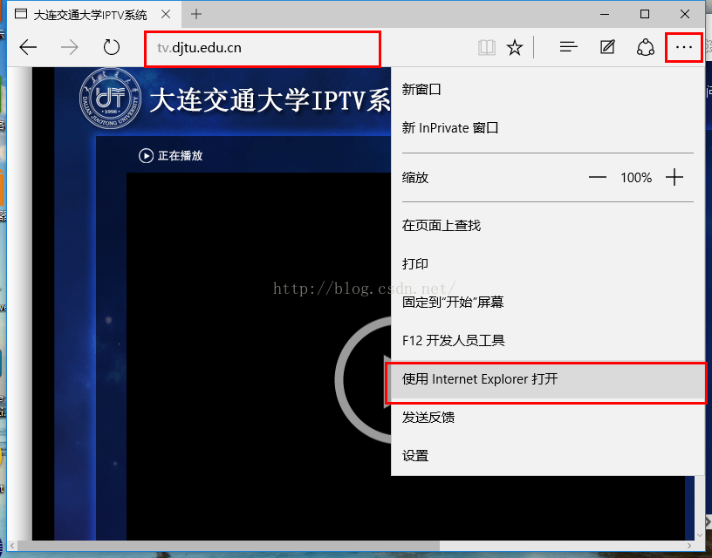Viewport: 712px width, 558px height.
Task: Choose 新窗口 from the menu
Action: pos(548,90)
